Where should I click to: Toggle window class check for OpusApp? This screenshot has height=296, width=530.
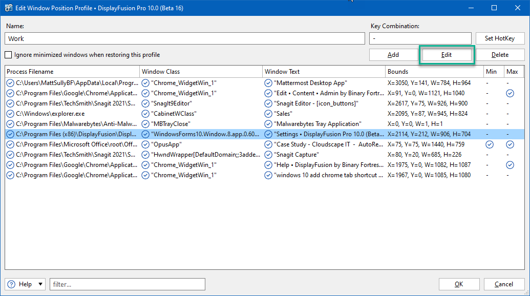point(145,144)
